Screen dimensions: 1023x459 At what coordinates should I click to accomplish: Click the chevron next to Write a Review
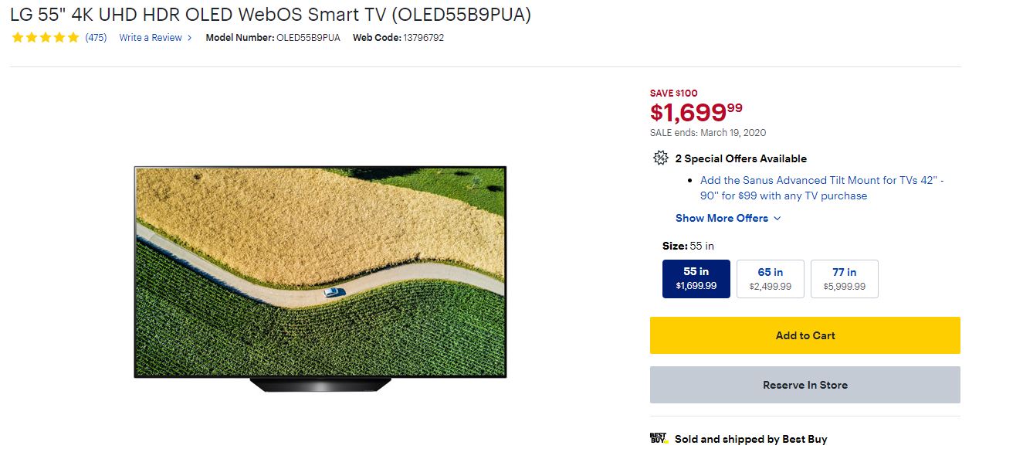190,38
